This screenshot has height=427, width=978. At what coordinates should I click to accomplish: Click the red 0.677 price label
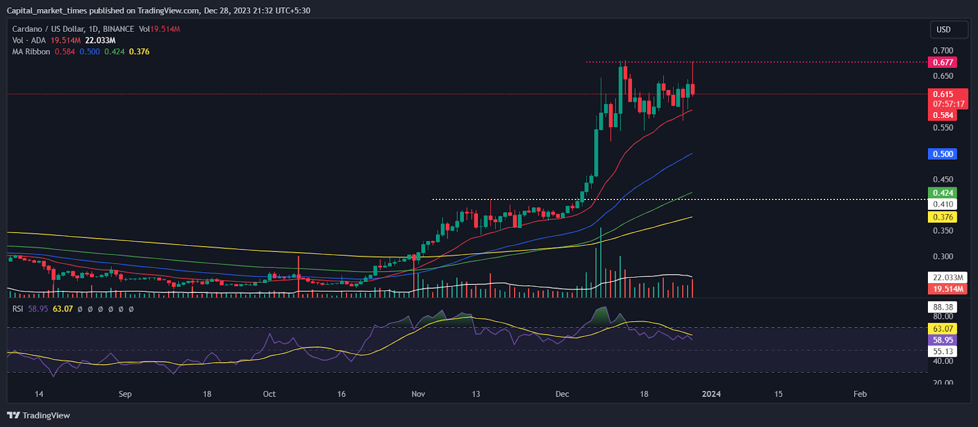[x=942, y=62]
